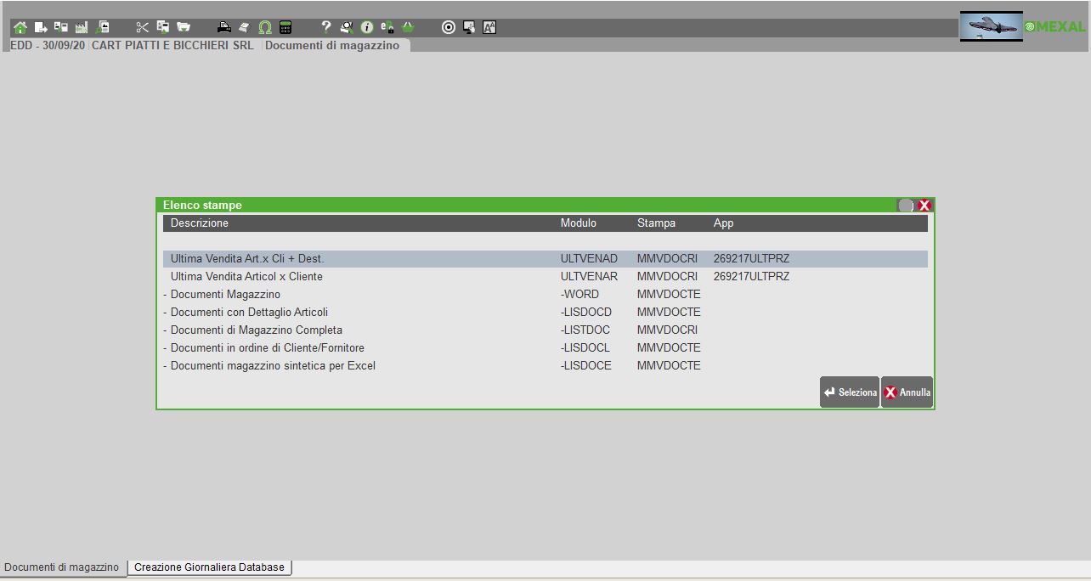The image size is (1091, 581).
Task: Select the Documenti di magazzino bottom tab
Action: coord(62,567)
